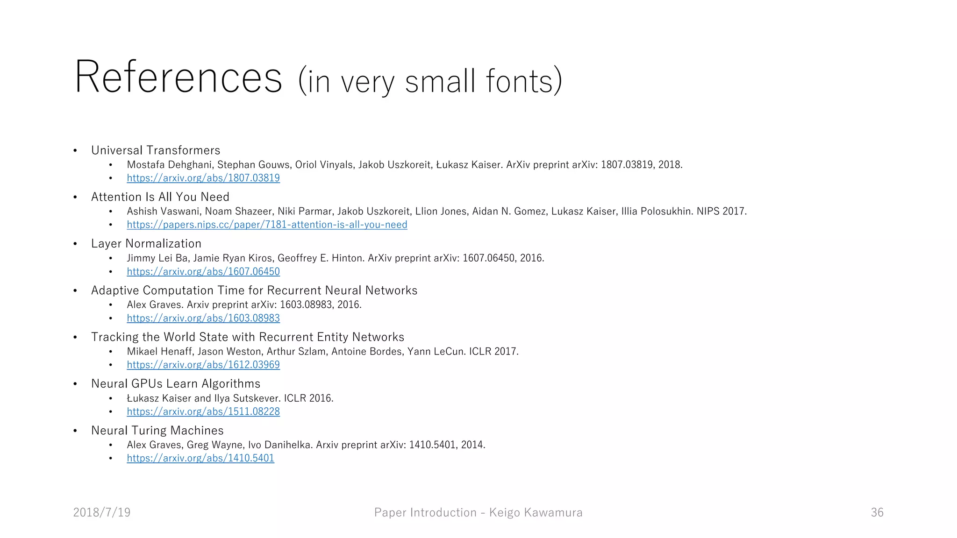Click the Tracking the World State heading
Viewport: 957px width, 538px height.
tap(248, 337)
